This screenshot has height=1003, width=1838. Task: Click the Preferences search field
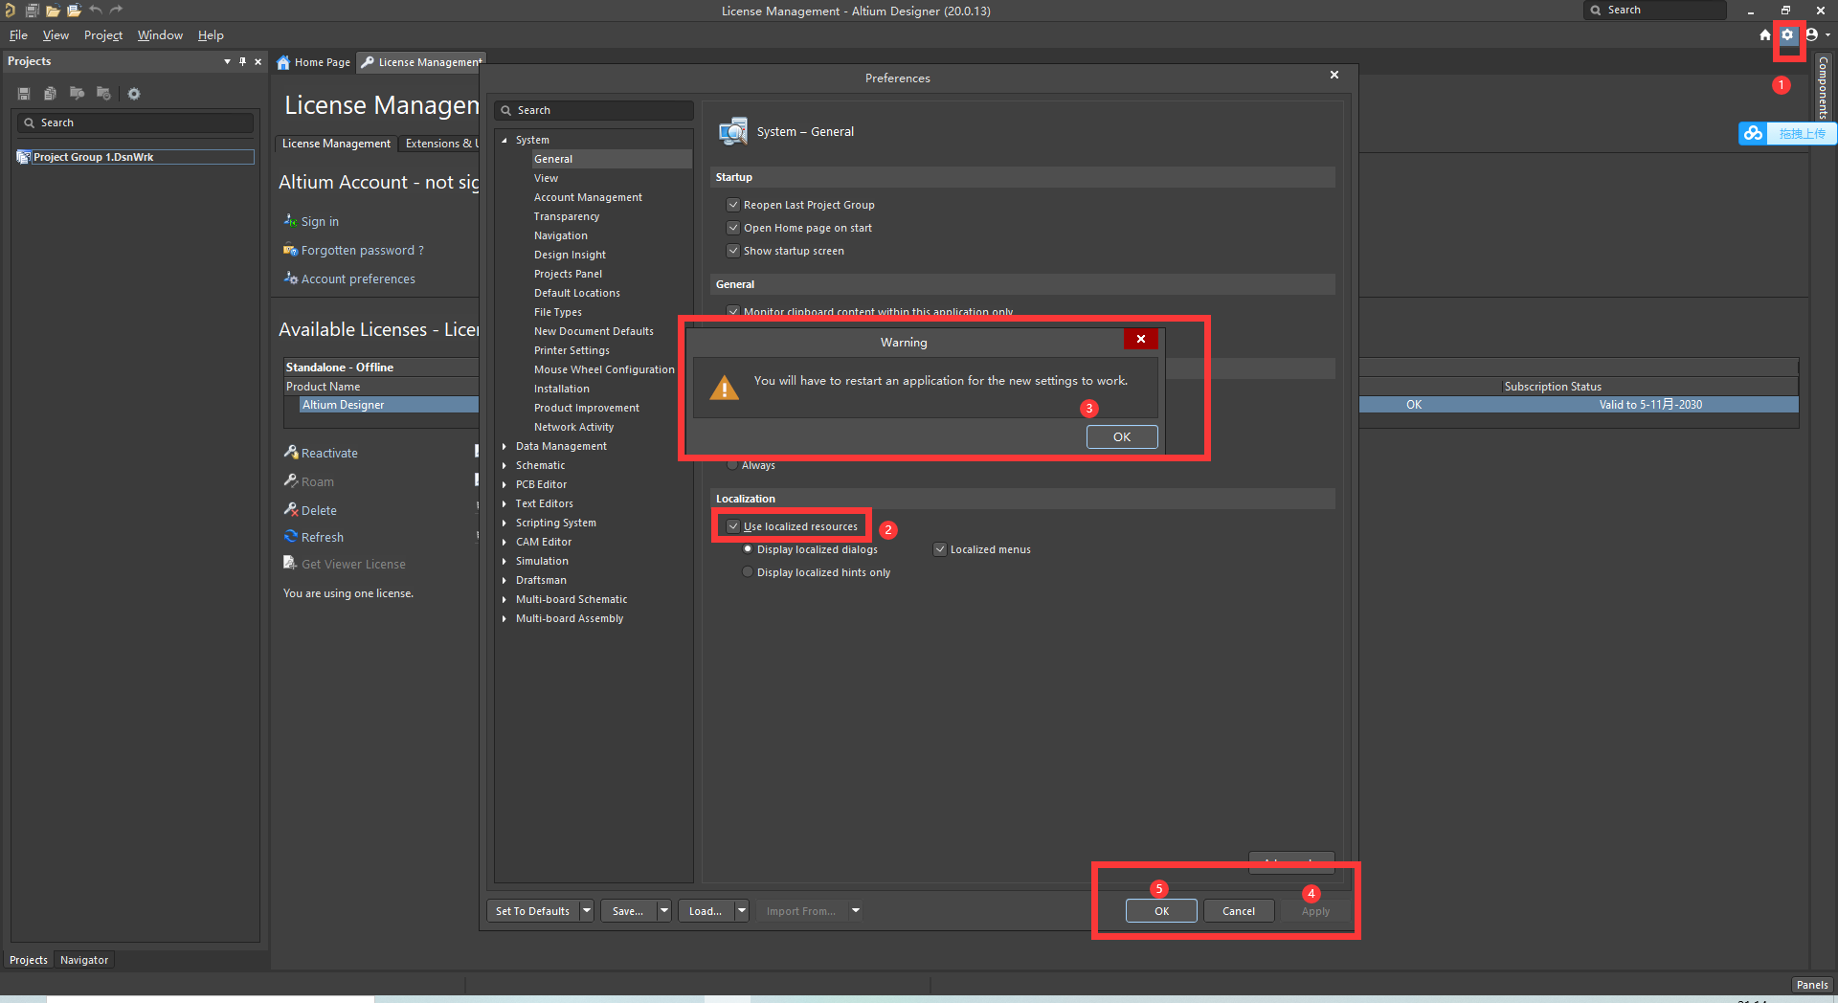(x=594, y=110)
